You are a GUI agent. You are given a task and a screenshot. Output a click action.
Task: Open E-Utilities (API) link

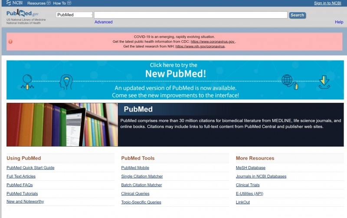pyautogui.click(x=249, y=193)
